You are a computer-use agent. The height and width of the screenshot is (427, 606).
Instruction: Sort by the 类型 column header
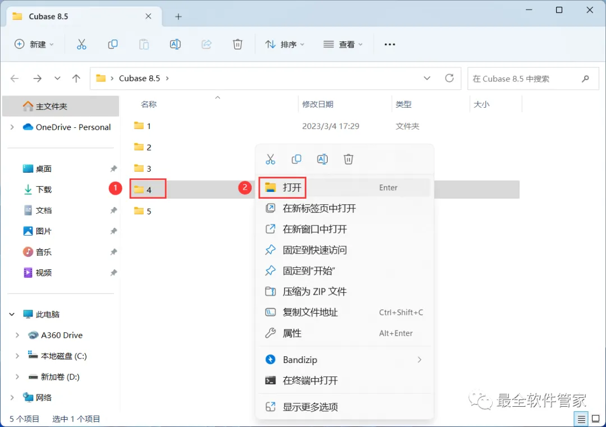click(x=403, y=104)
